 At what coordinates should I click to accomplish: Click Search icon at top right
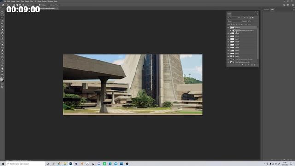point(284,5)
